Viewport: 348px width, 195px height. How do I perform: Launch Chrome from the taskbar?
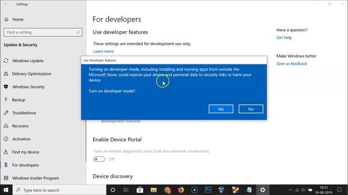(x=167, y=190)
